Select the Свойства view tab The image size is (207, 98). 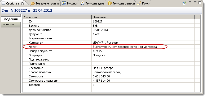click(12, 3)
